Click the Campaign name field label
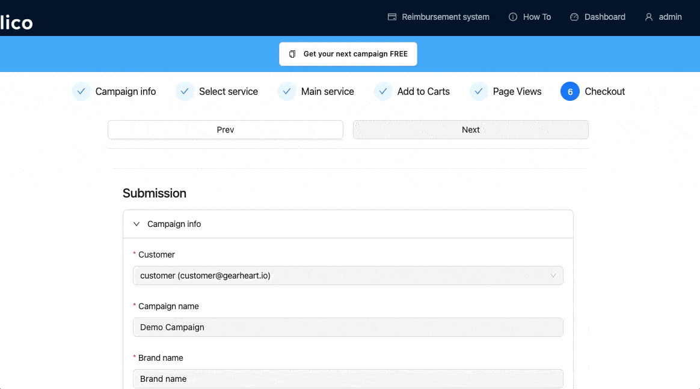 pyautogui.click(x=168, y=307)
